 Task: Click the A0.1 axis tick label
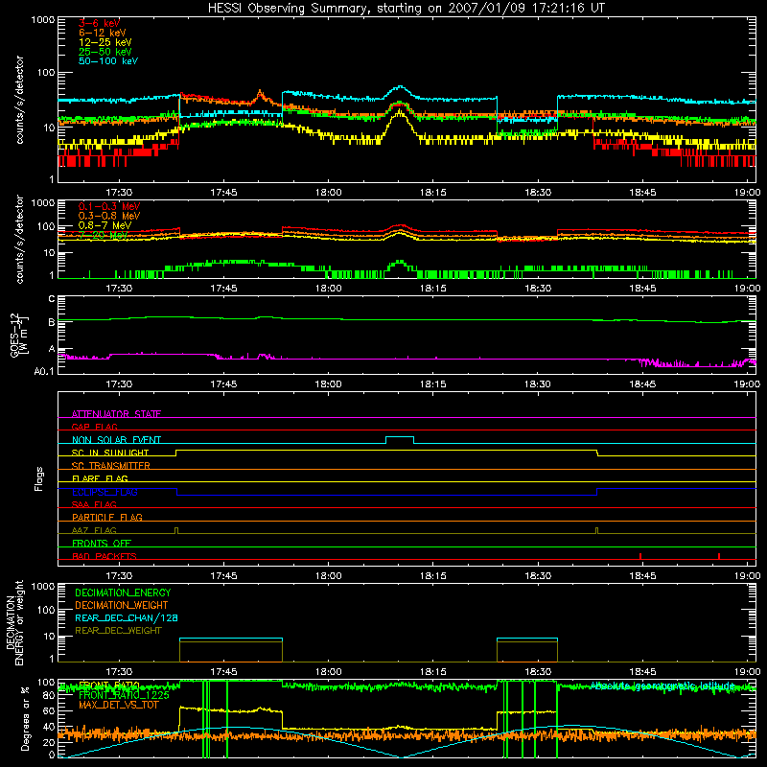click(x=44, y=372)
